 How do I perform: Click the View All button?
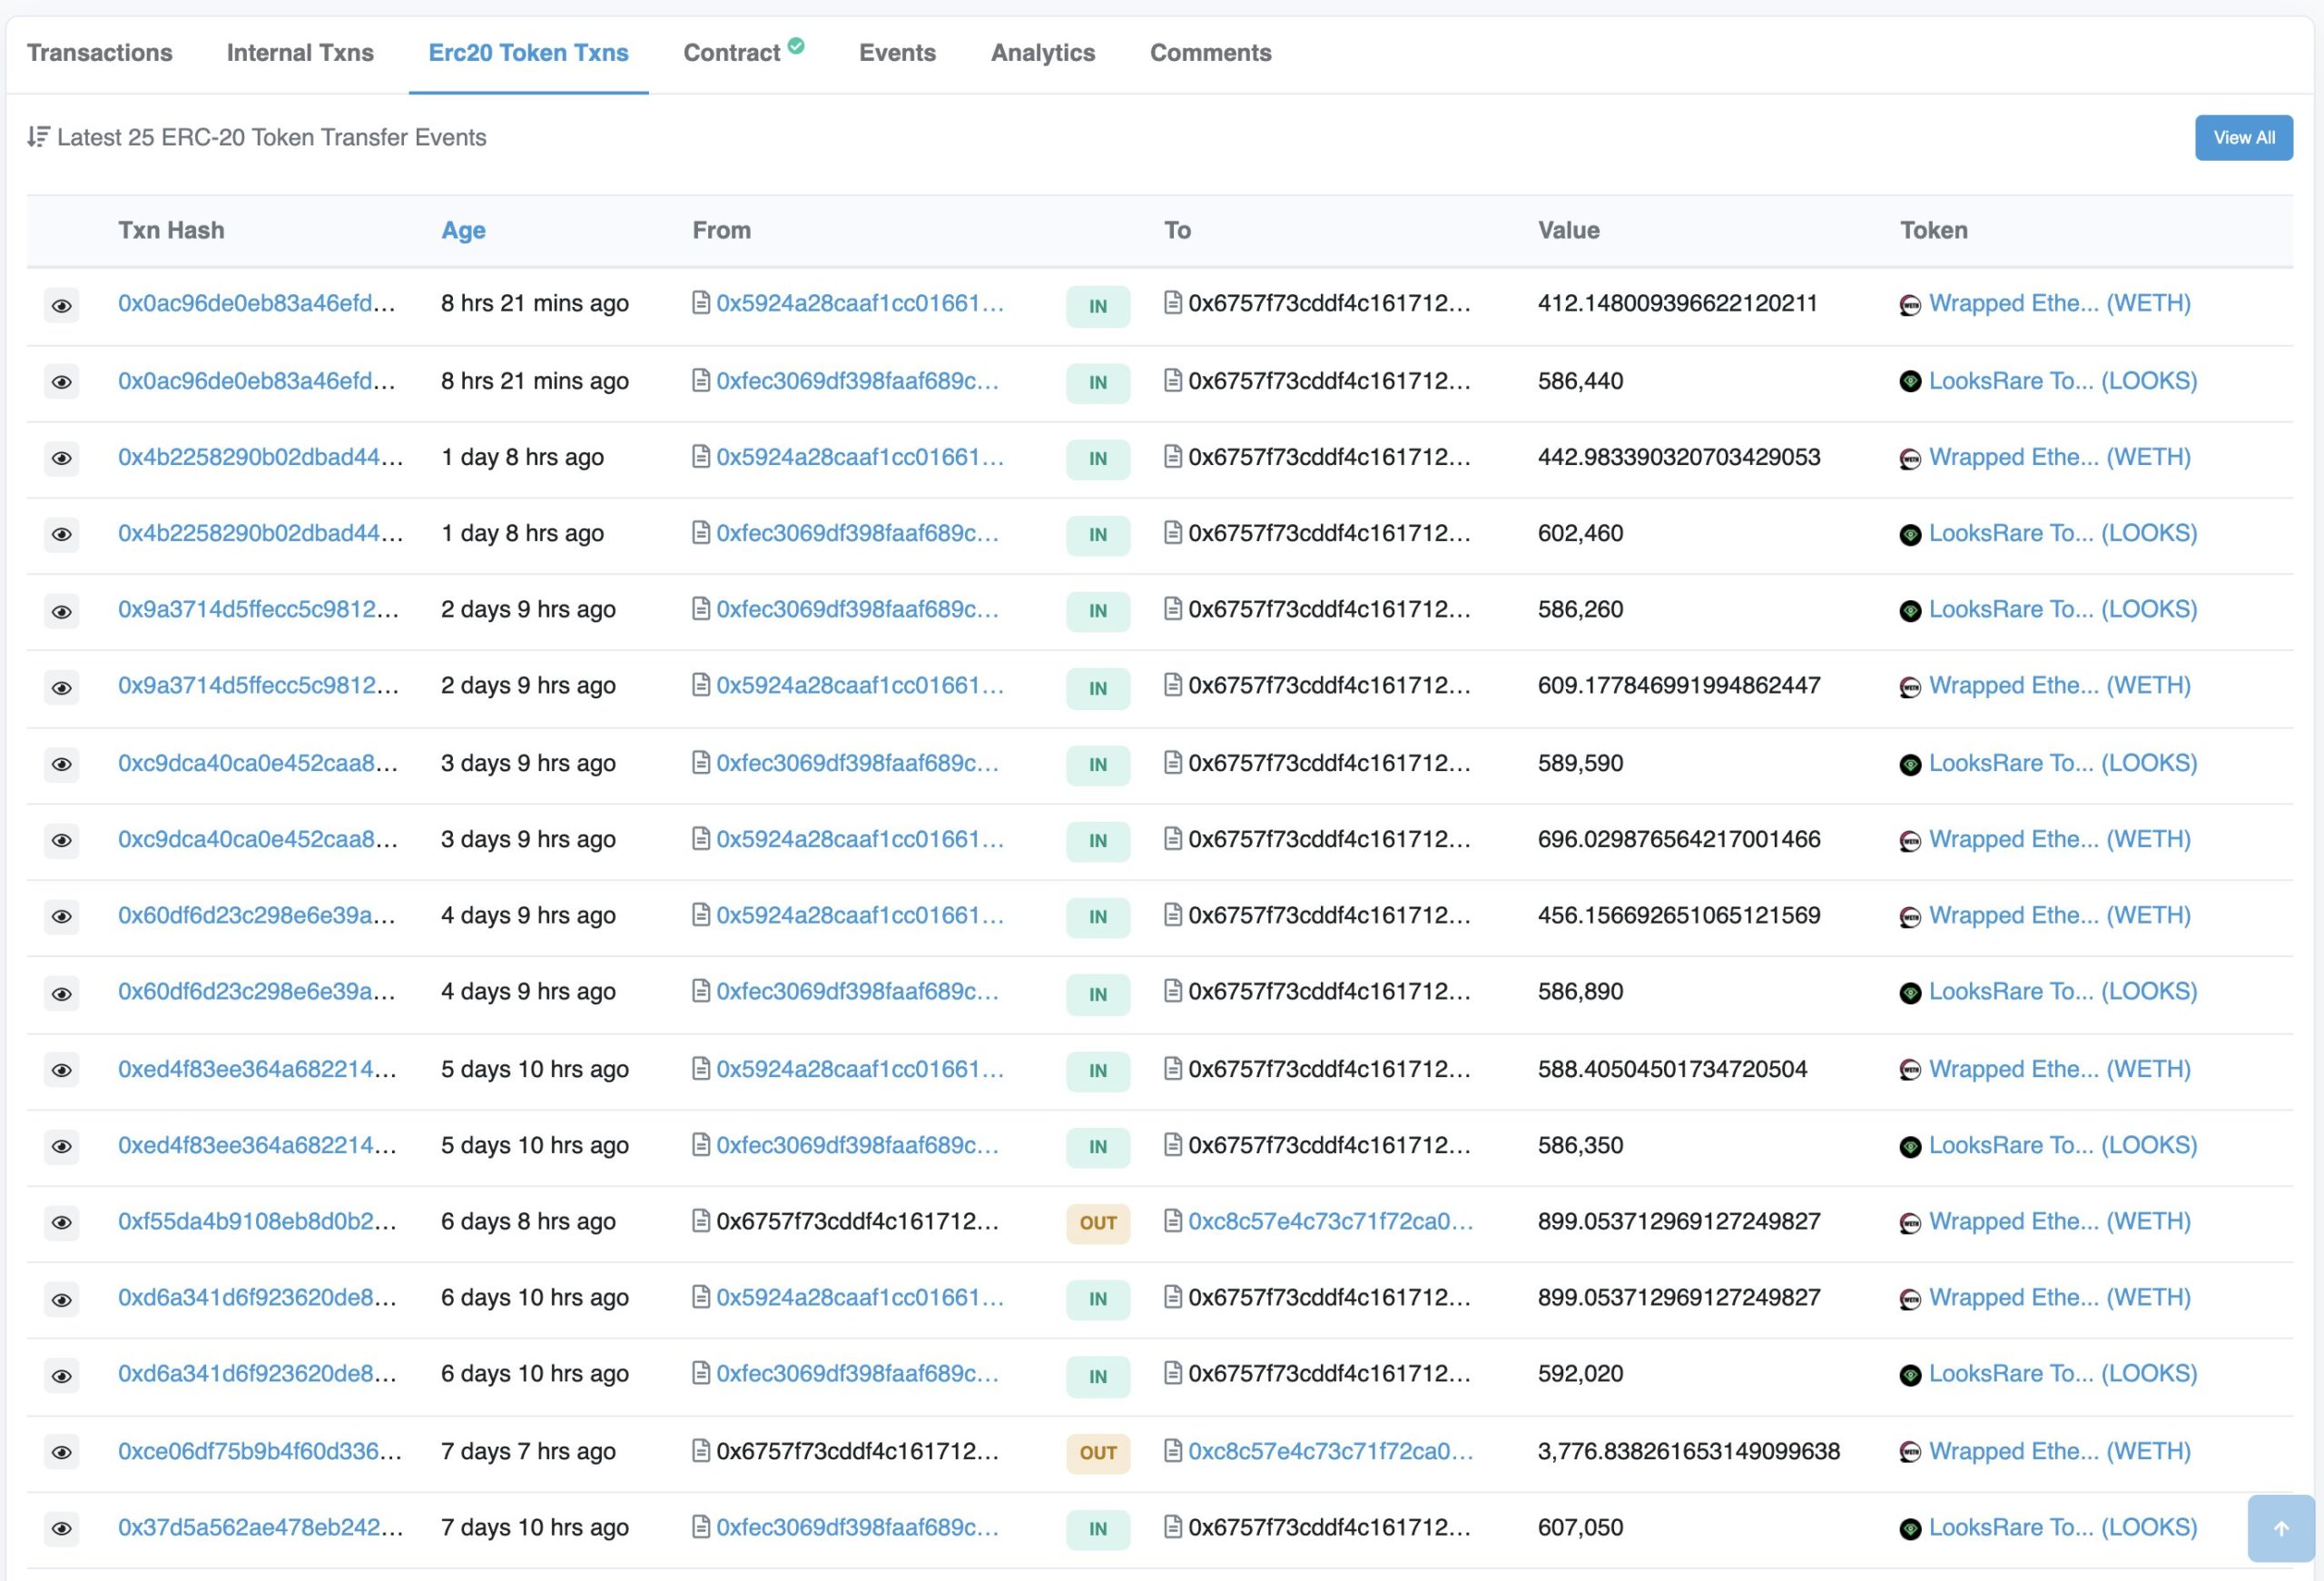(x=2243, y=138)
